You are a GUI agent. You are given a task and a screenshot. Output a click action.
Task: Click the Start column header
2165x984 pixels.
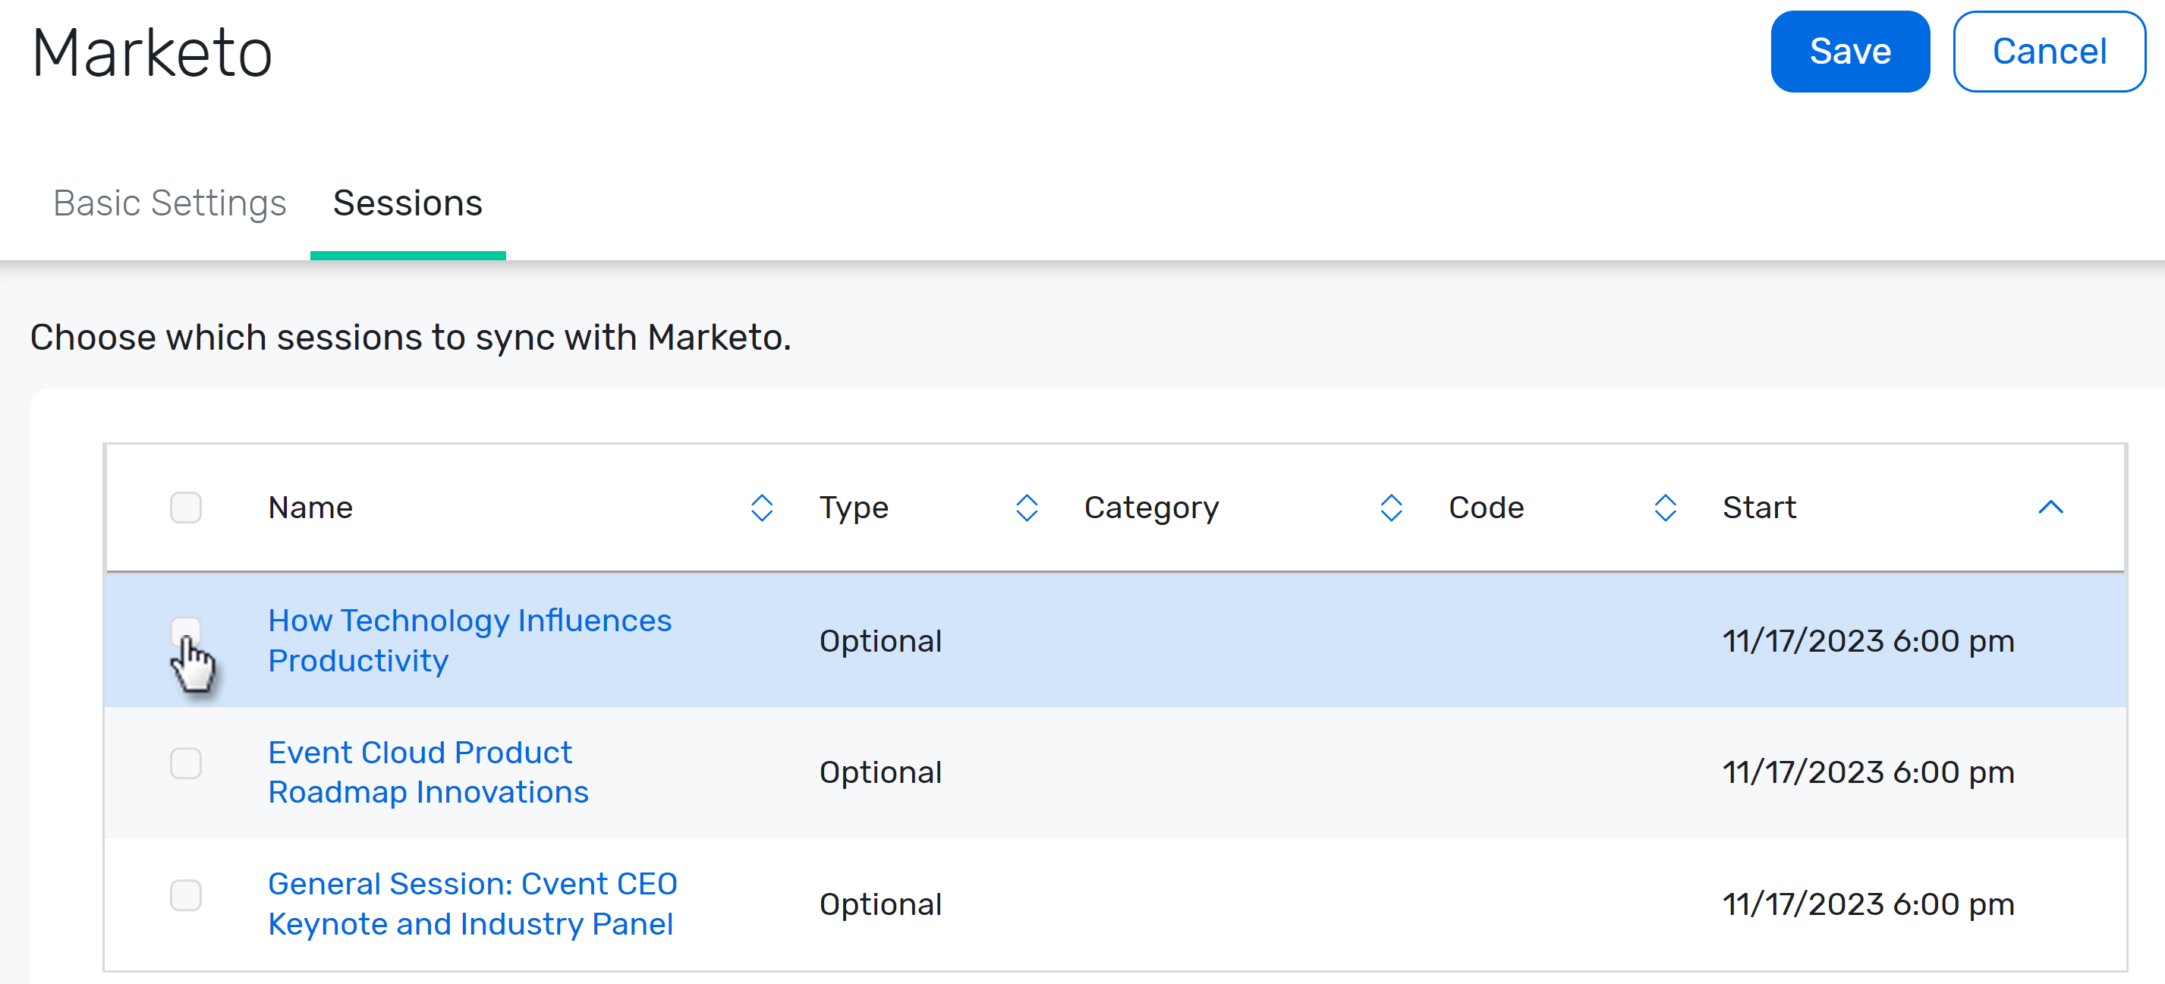(1758, 507)
